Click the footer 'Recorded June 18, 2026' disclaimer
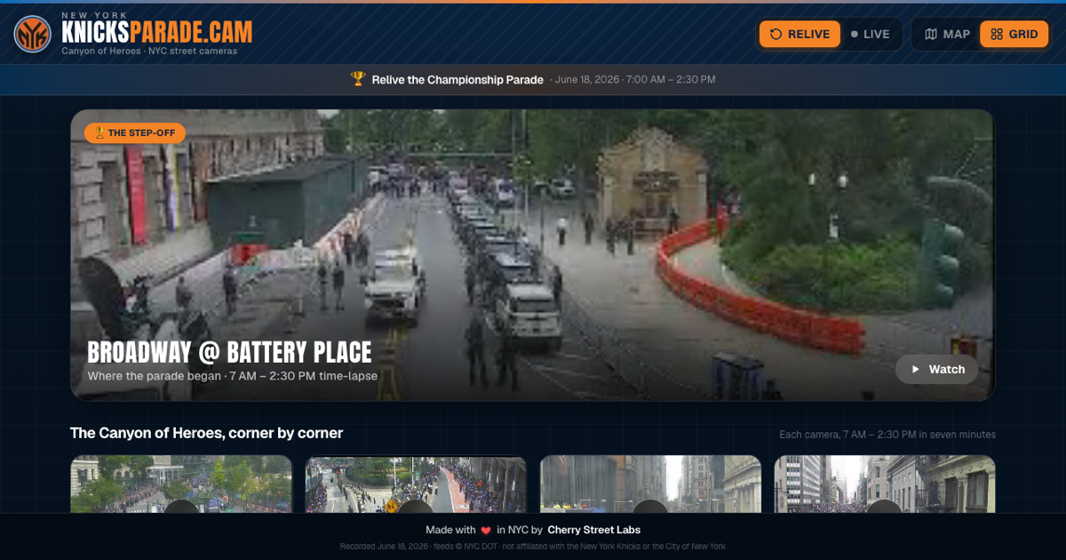The width and height of the screenshot is (1066, 560). [x=533, y=547]
